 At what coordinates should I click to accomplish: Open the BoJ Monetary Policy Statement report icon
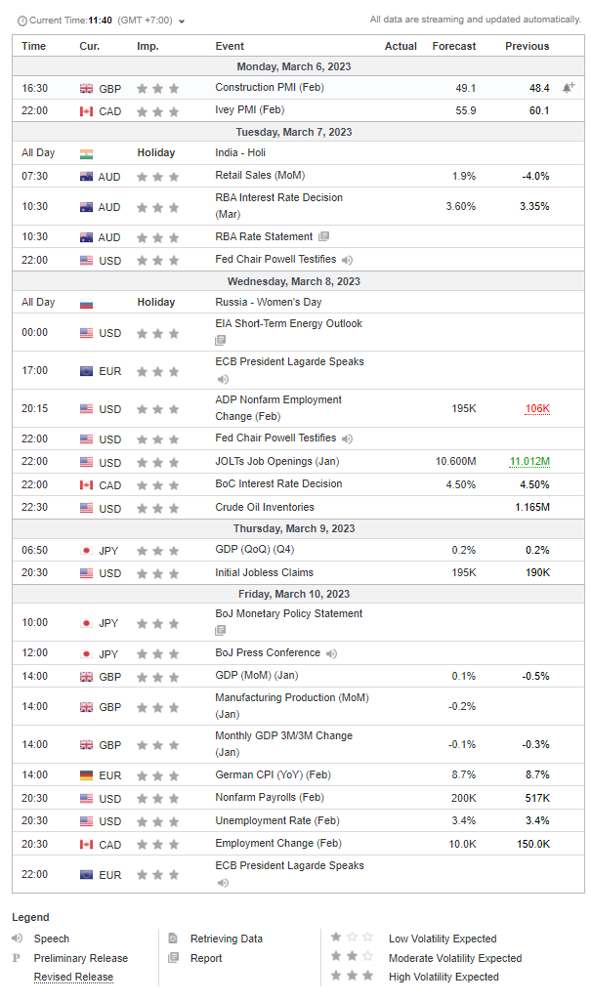click(221, 631)
